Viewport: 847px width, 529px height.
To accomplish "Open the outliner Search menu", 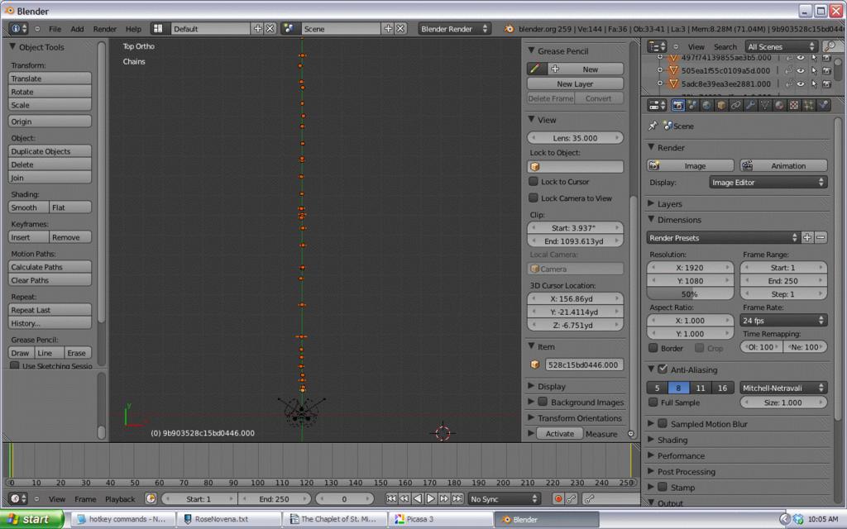I will point(725,46).
